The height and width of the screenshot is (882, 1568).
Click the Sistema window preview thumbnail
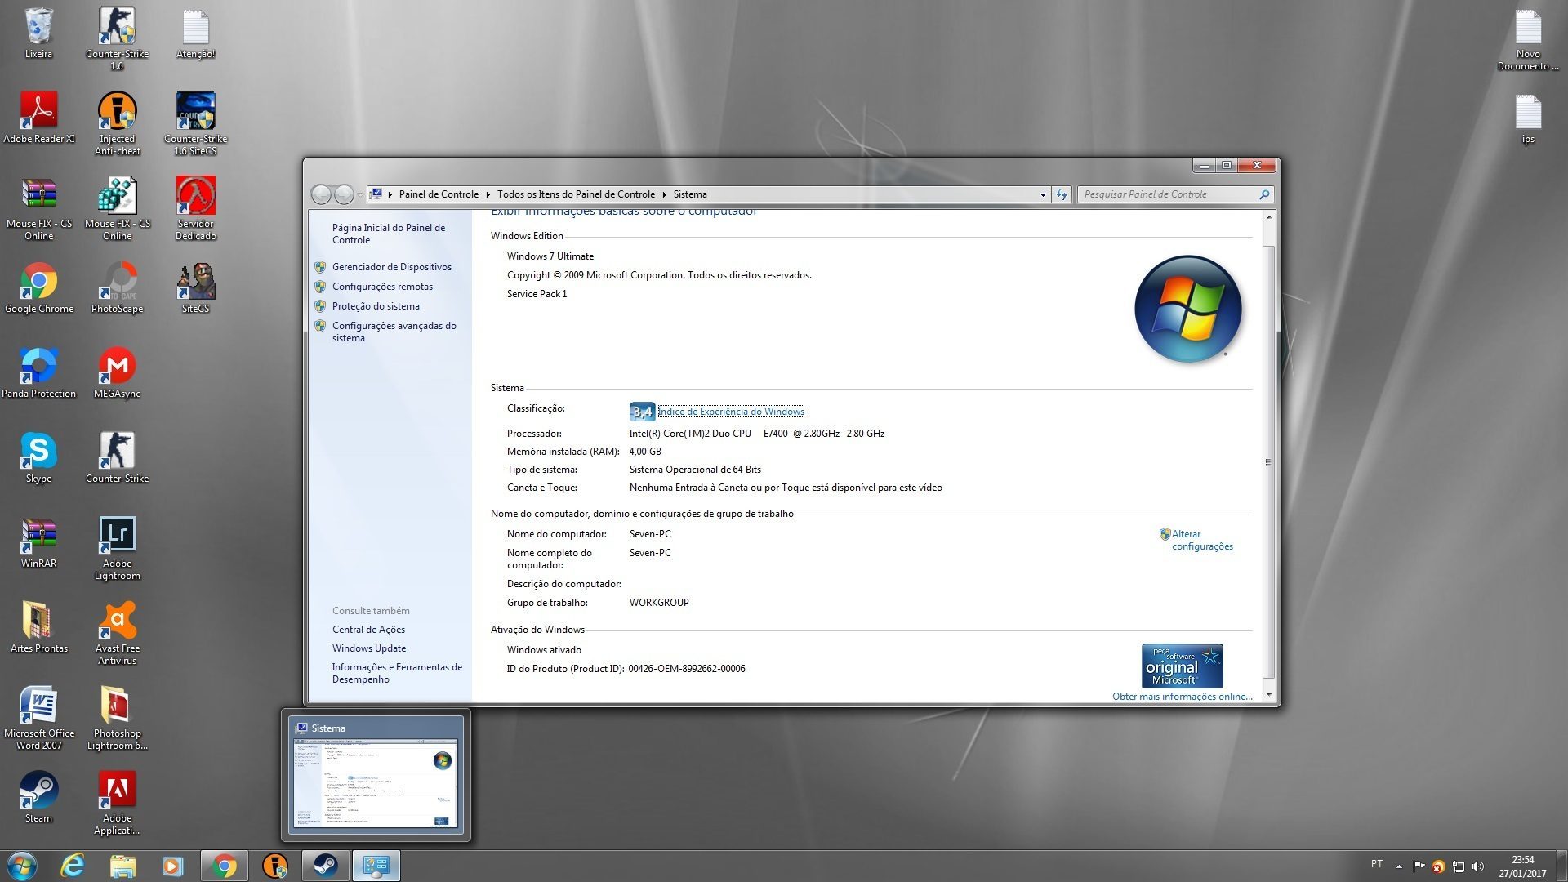pyautogui.click(x=376, y=782)
